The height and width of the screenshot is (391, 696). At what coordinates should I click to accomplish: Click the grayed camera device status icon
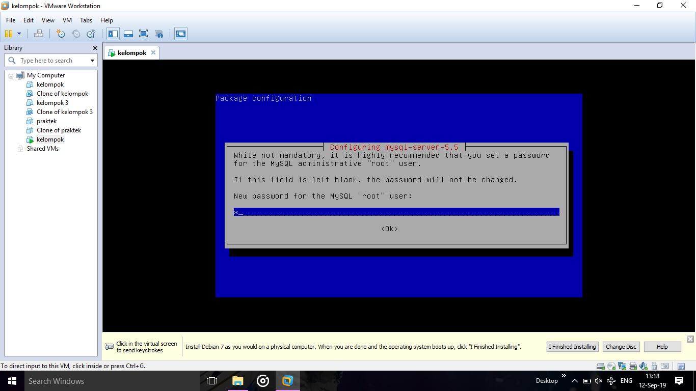[665, 366]
